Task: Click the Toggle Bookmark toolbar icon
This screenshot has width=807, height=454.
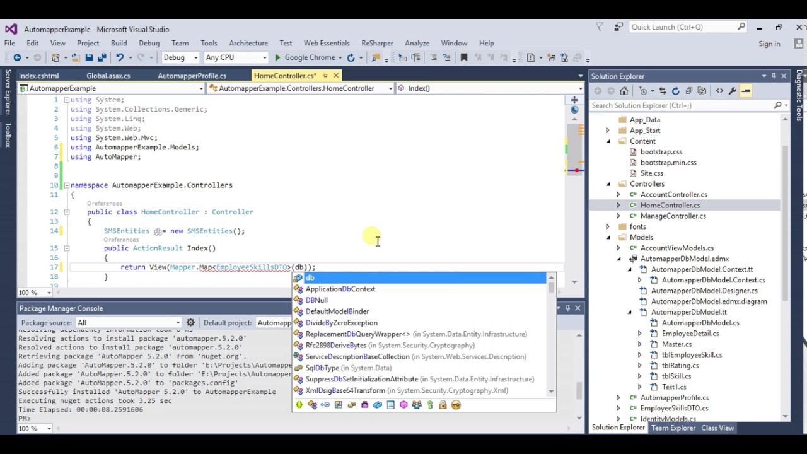Action: 464,57
